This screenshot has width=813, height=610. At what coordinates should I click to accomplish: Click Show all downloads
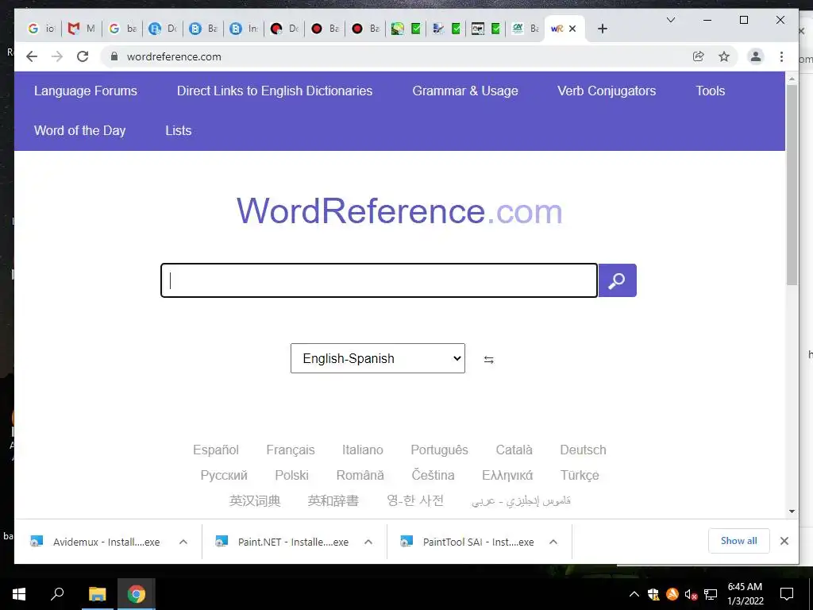pyautogui.click(x=739, y=541)
